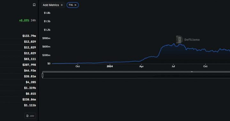Click the $20.81m value
The width and height of the screenshot is (230, 121).
pyautogui.click(x=30, y=76)
